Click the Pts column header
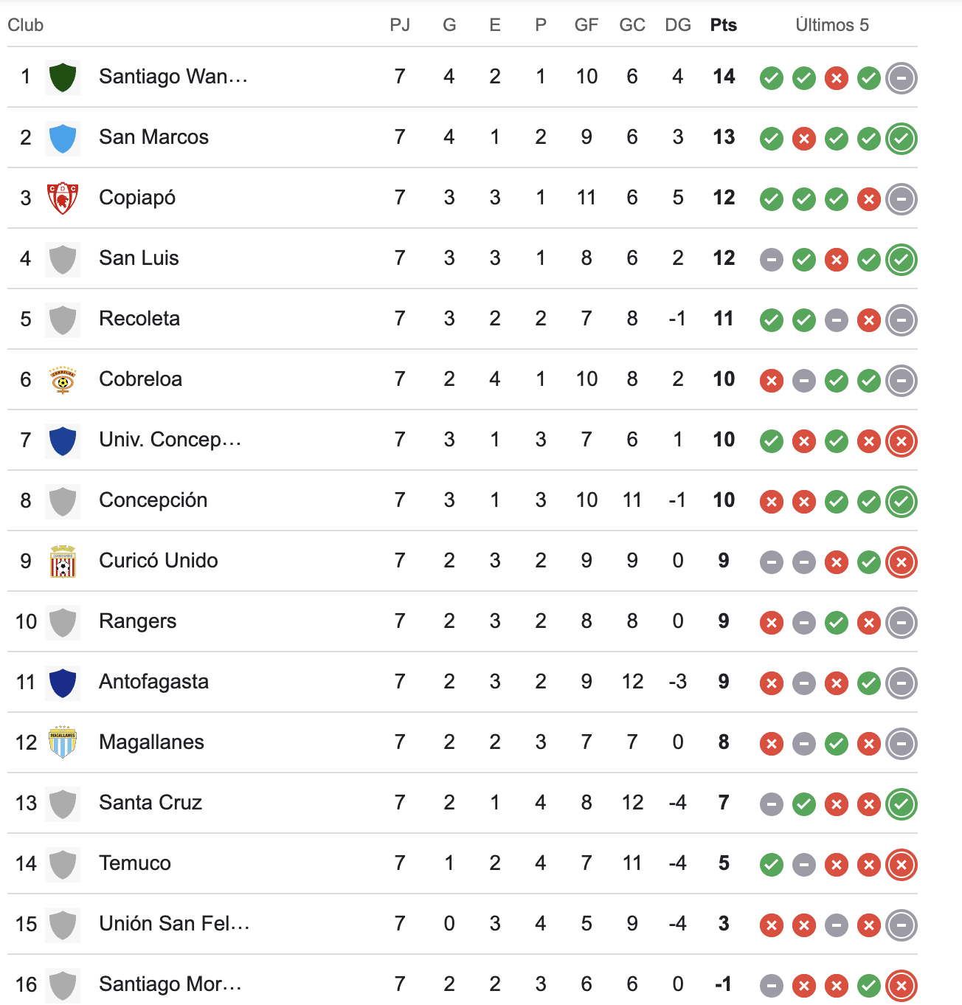The width and height of the screenshot is (962, 1005). point(723,25)
